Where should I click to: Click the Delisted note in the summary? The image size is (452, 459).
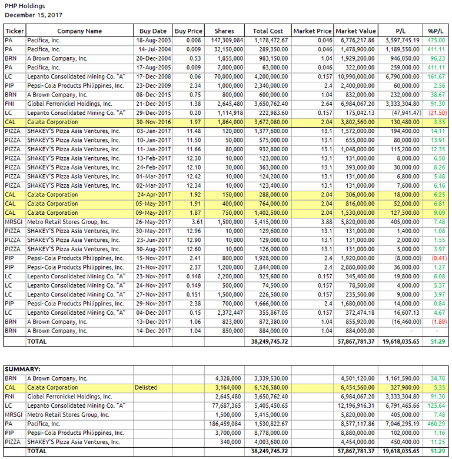tap(146, 388)
